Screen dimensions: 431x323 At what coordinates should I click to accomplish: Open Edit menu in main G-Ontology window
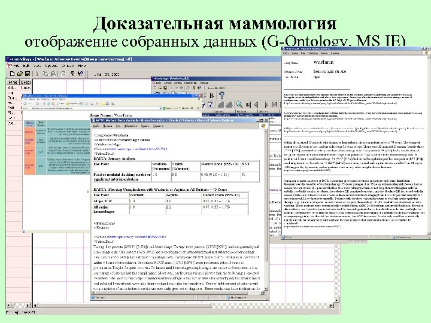click(26, 66)
